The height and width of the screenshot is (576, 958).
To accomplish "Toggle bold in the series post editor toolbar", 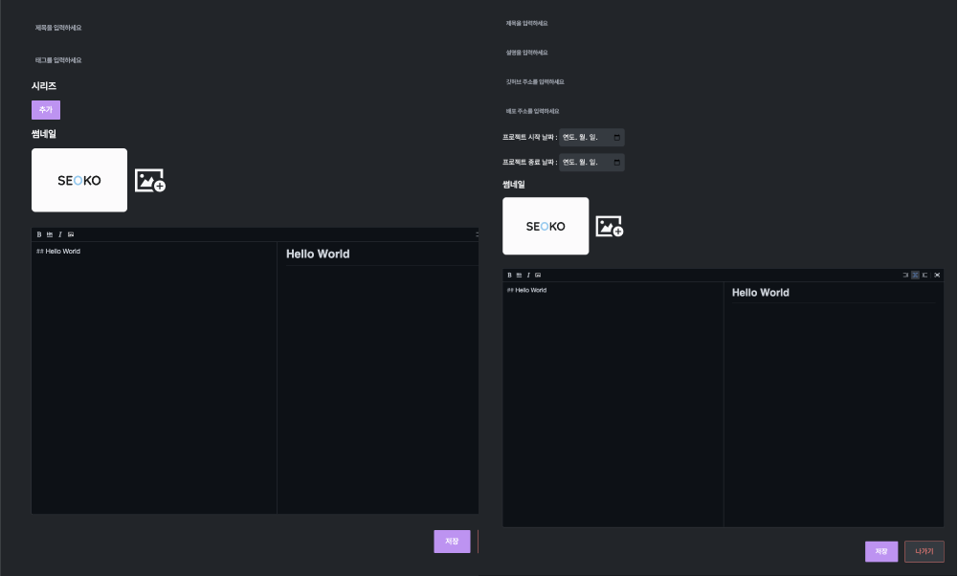I will (39, 234).
